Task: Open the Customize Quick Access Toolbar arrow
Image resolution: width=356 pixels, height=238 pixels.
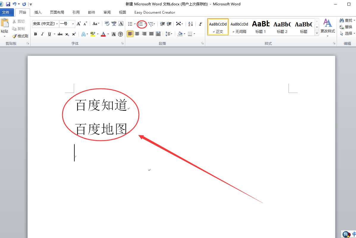Action: pyautogui.click(x=31, y=4)
